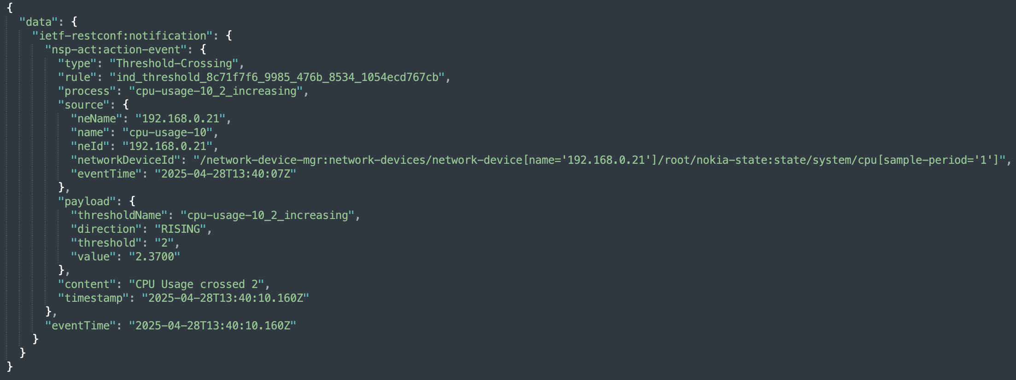Viewport: 1016px width, 380px height.
Task: Click the "CPU Usage crossed 2" content value
Action: click(x=196, y=284)
